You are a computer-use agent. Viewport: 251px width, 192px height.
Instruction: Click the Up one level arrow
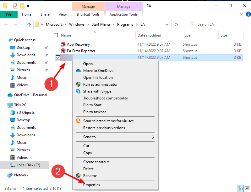29,24
